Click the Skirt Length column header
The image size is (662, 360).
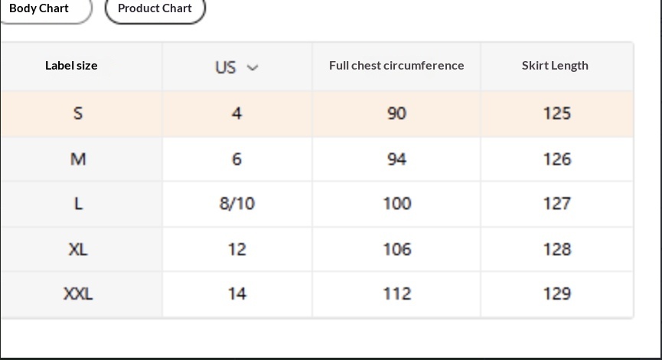pos(555,66)
